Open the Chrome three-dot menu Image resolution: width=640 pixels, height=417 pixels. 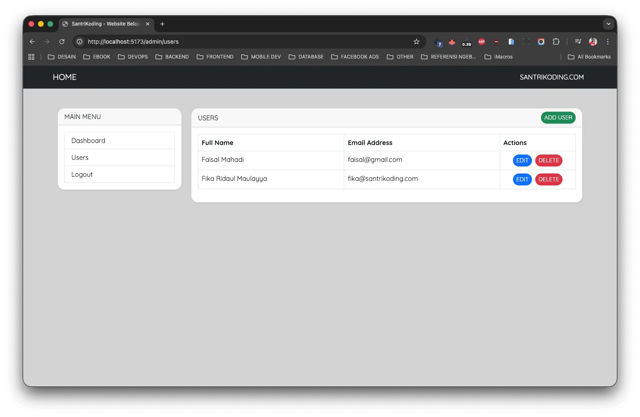click(x=608, y=42)
